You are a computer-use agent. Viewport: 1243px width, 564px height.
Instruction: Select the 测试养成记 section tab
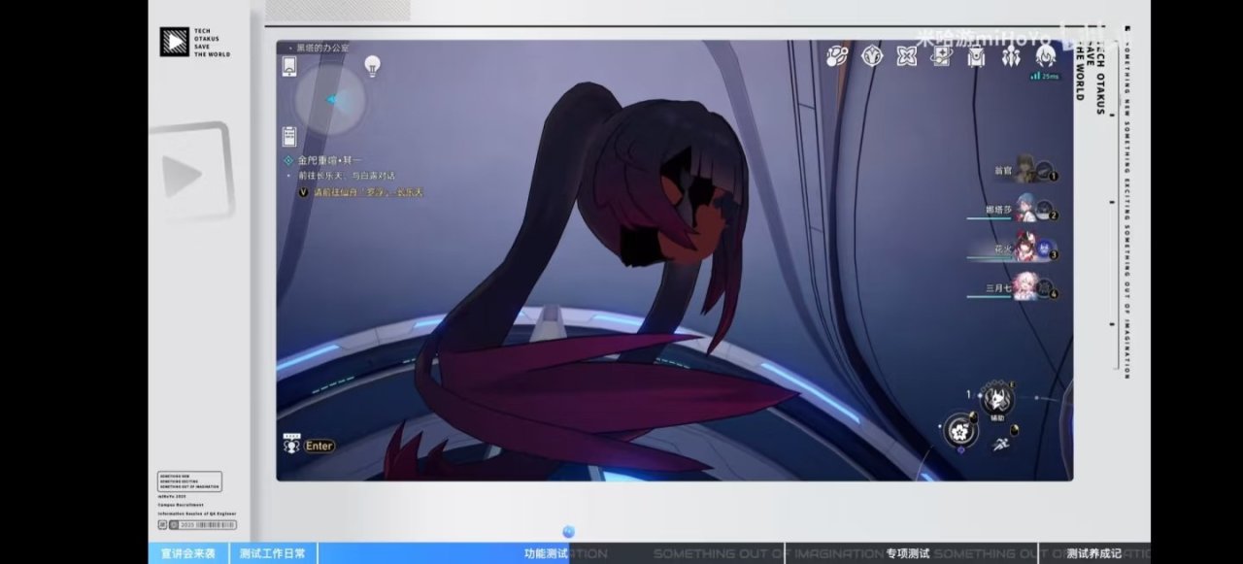tap(1094, 553)
